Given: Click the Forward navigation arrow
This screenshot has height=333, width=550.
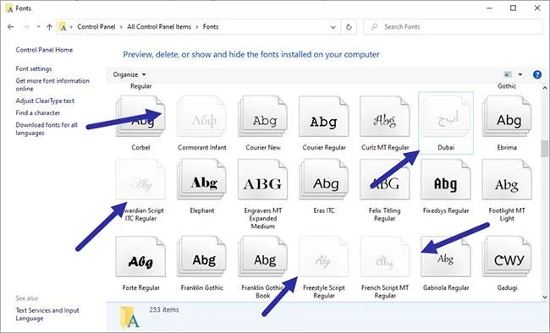Looking at the screenshot, I should point(25,27).
